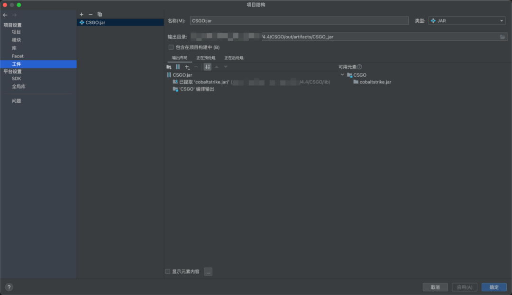Remove selected artifact with minus icon
512x295 pixels.
point(91,14)
